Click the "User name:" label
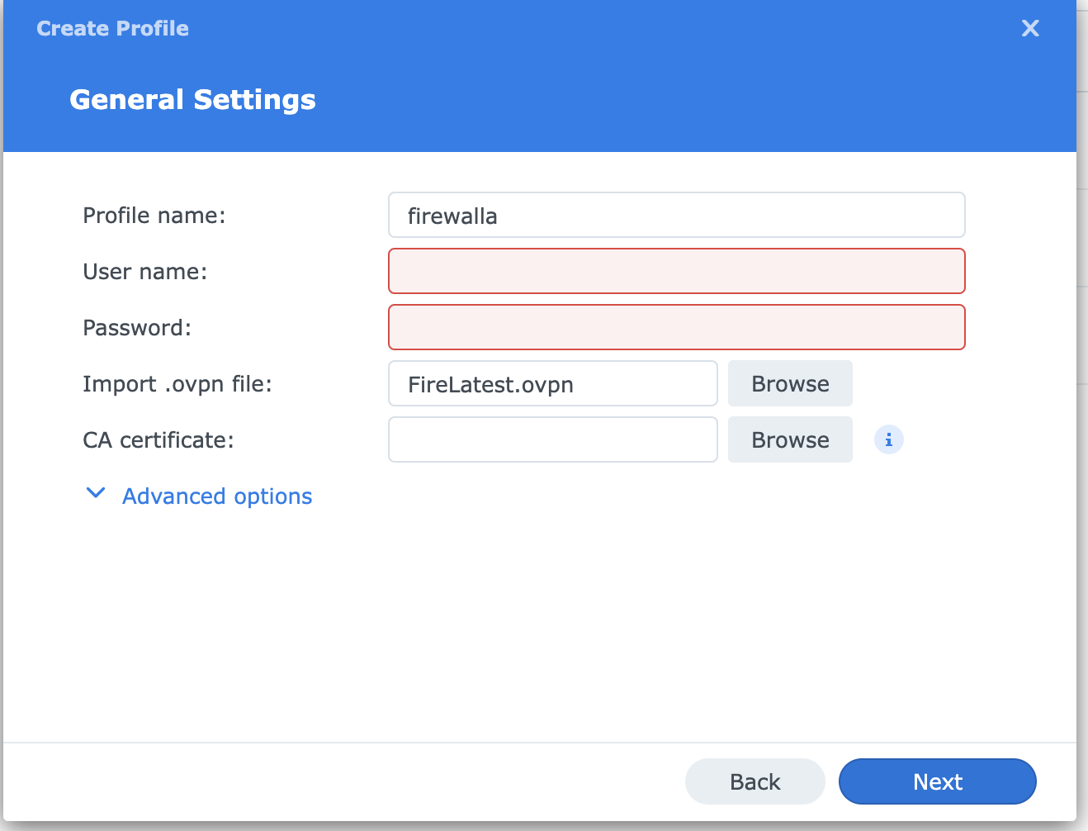This screenshot has height=831, width=1088. 145,272
